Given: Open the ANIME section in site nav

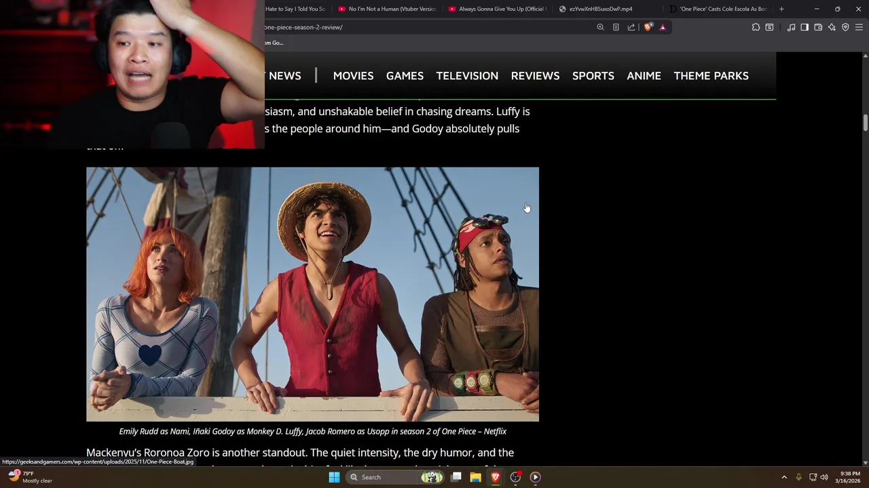Looking at the screenshot, I should pos(644,76).
